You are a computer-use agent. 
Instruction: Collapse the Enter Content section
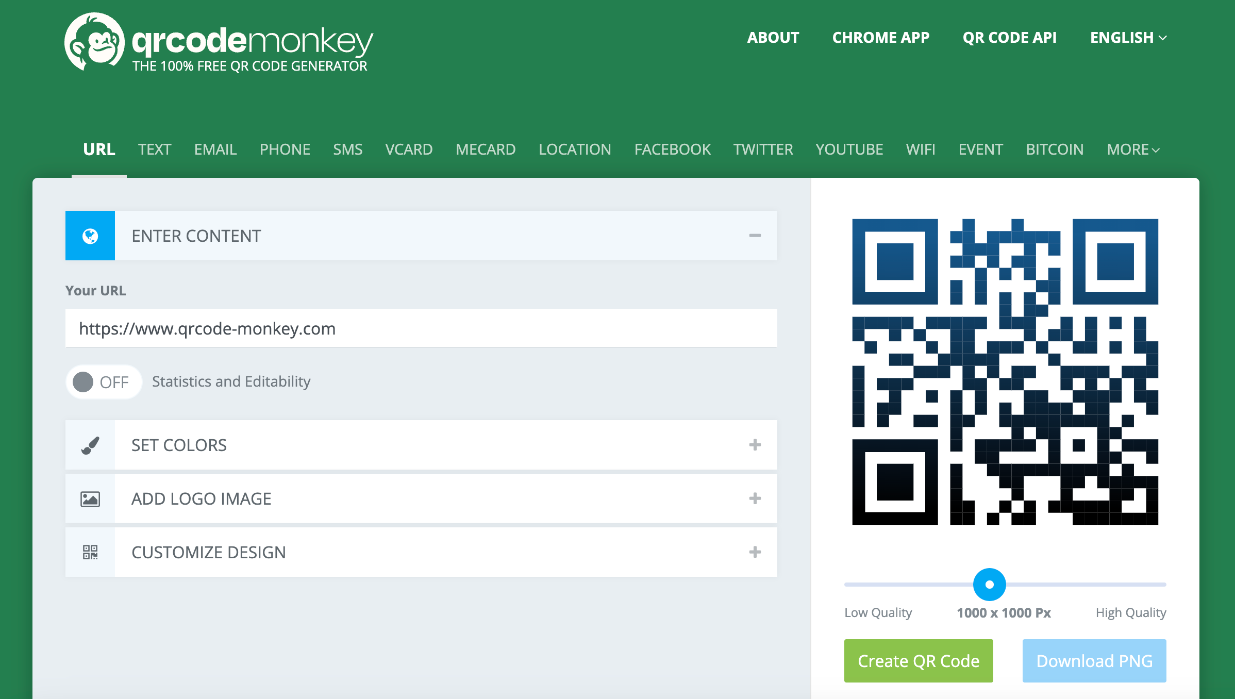click(755, 236)
